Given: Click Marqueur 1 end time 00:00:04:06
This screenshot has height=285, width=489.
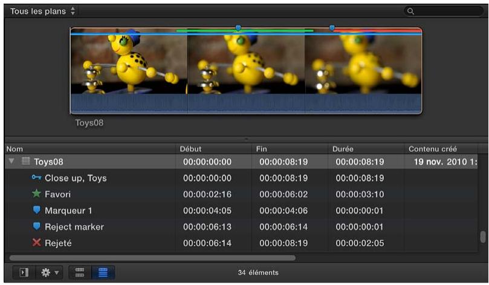Looking at the screenshot, I should [283, 211].
